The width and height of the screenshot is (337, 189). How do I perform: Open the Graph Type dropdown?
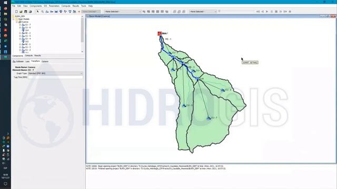(55, 73)
